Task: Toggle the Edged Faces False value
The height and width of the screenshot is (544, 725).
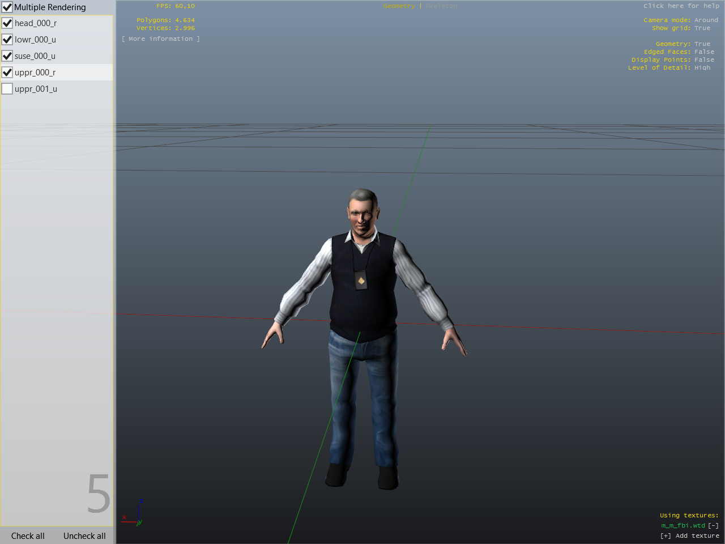Action: pos(704,52)
